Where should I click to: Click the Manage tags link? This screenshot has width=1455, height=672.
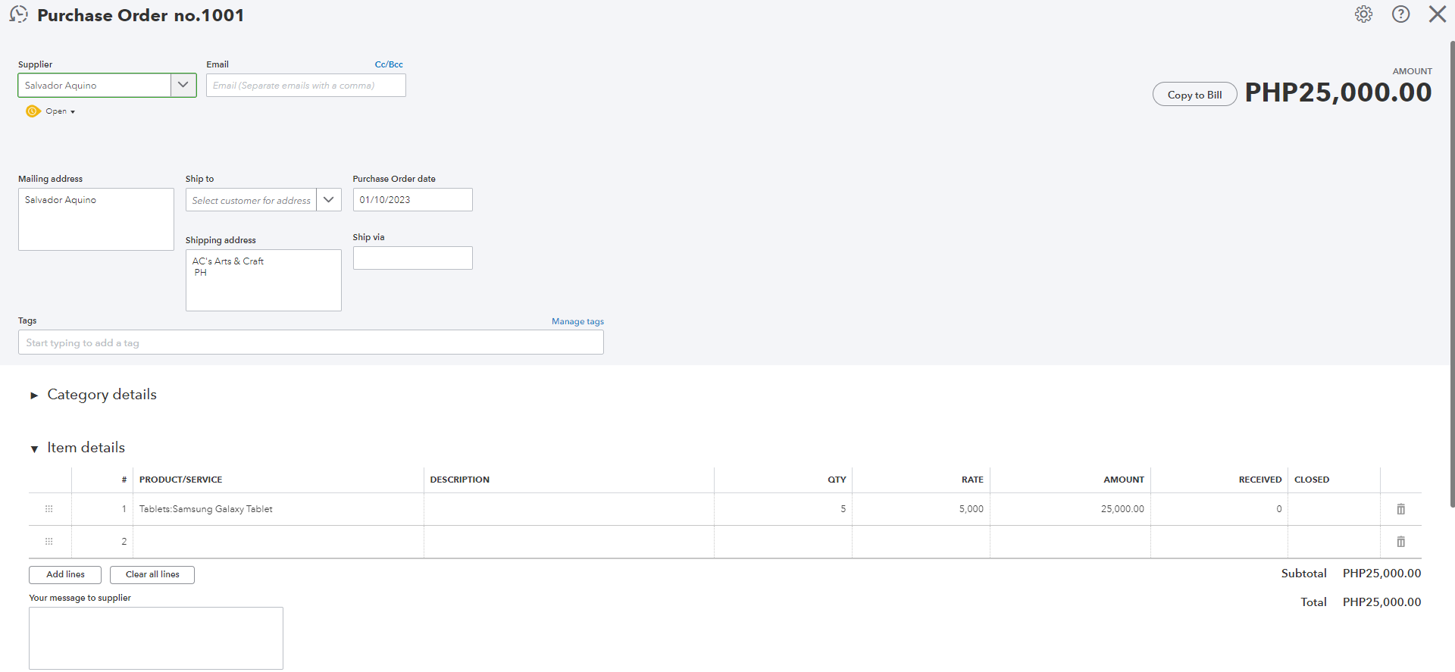[x=577, y=321]
